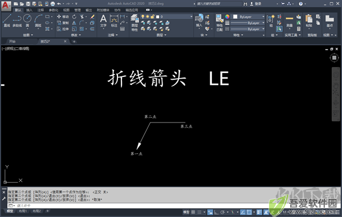Toggle grid display in status bar
Screen dimensions: 342x217
(193, 212)
